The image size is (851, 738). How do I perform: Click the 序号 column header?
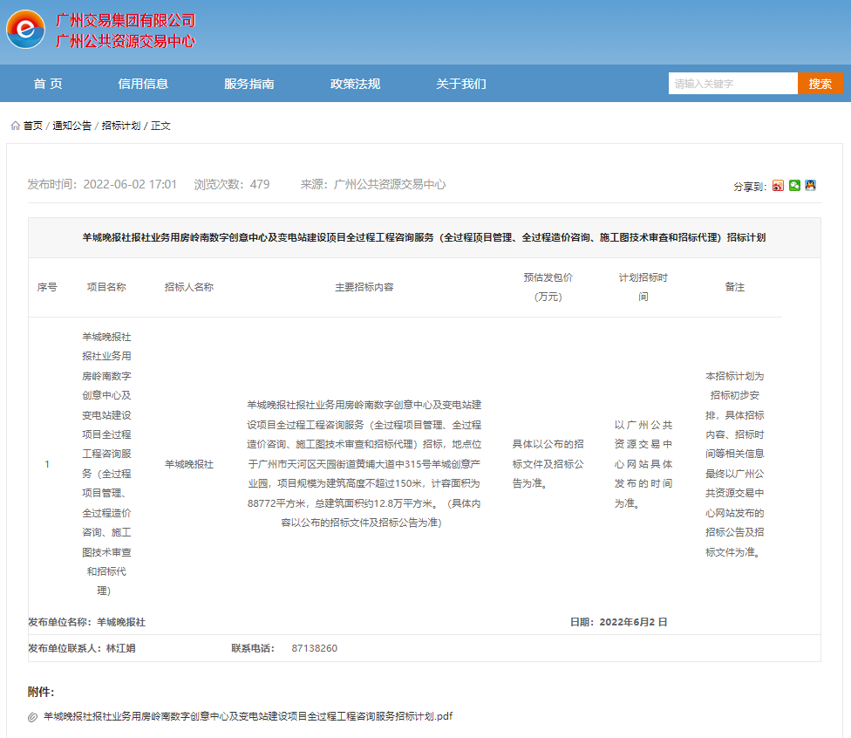click(x=47, y=287)
